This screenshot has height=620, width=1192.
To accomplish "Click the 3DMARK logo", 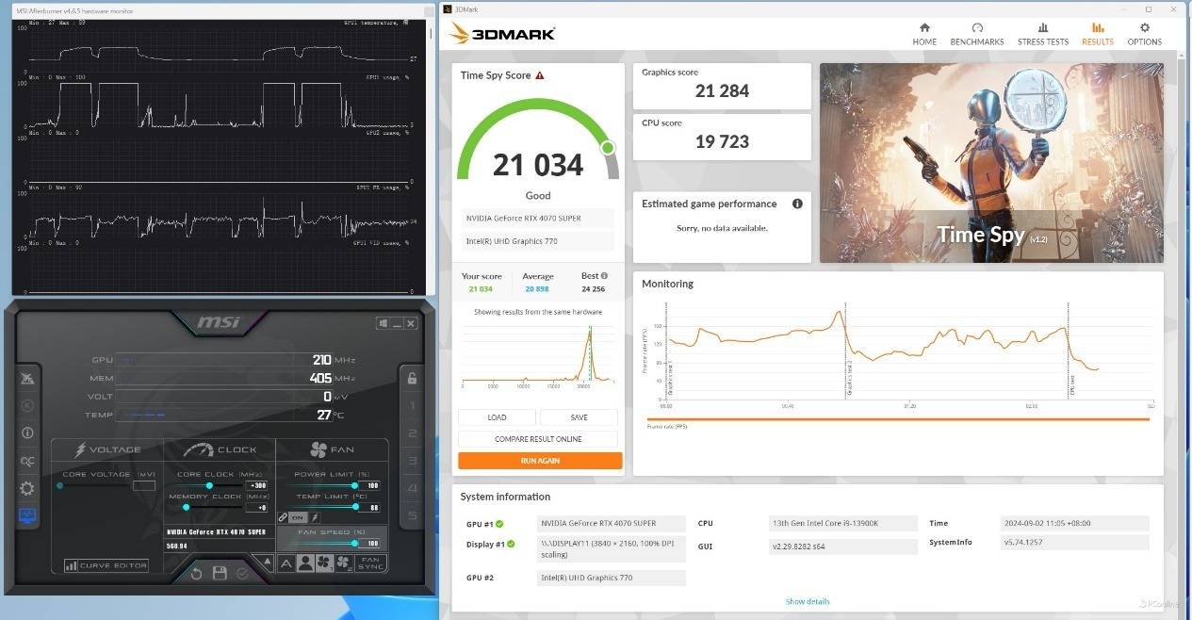I will (502, 34).
